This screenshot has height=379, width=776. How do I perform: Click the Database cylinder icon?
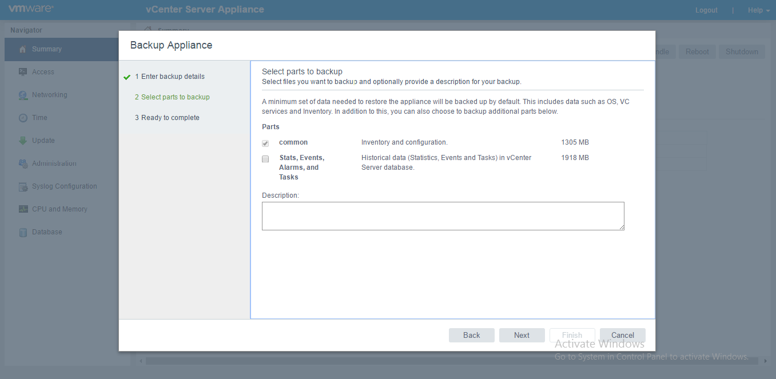pyautogui.click(x=23, y=232)
